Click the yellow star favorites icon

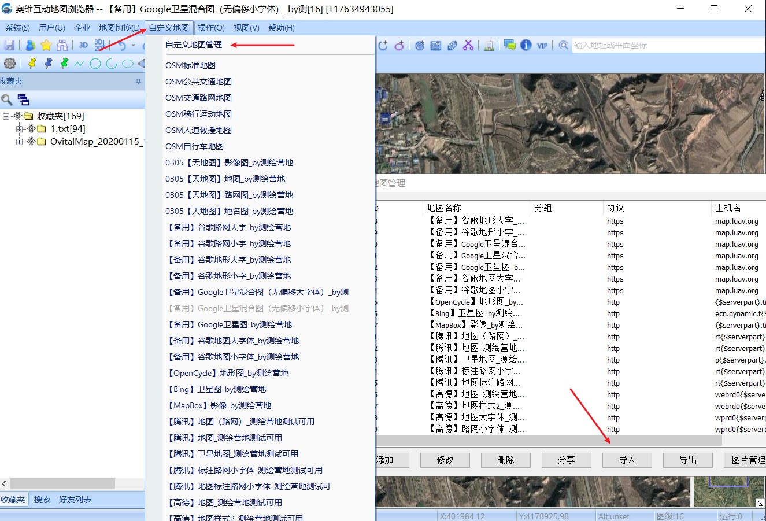pos(46,45)
